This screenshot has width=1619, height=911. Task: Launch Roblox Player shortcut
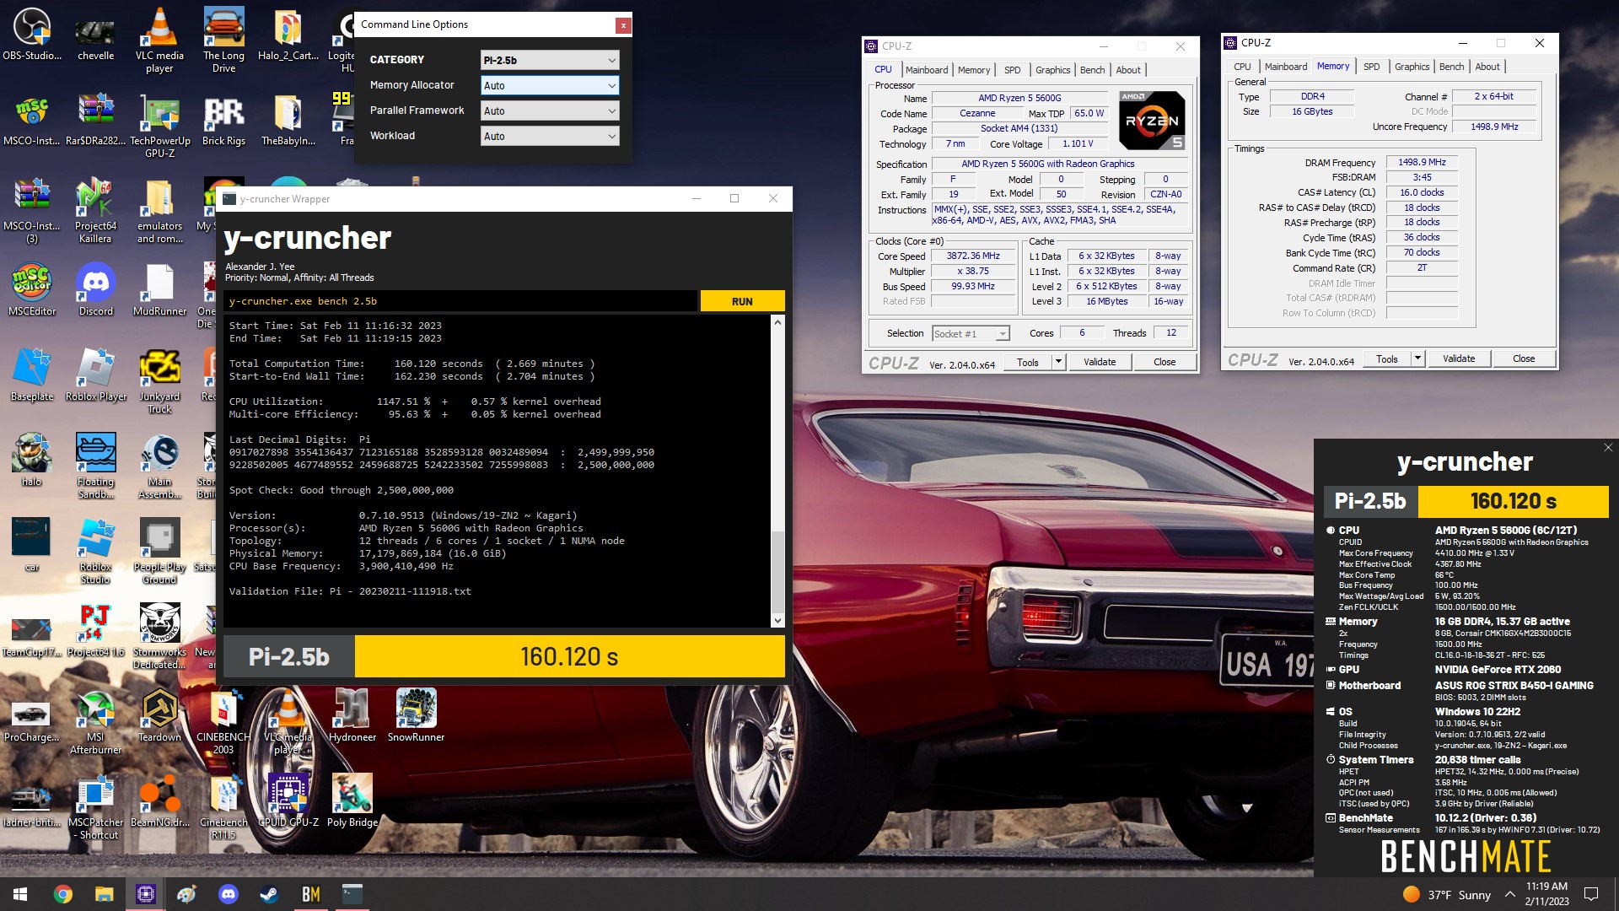[95, 375]
